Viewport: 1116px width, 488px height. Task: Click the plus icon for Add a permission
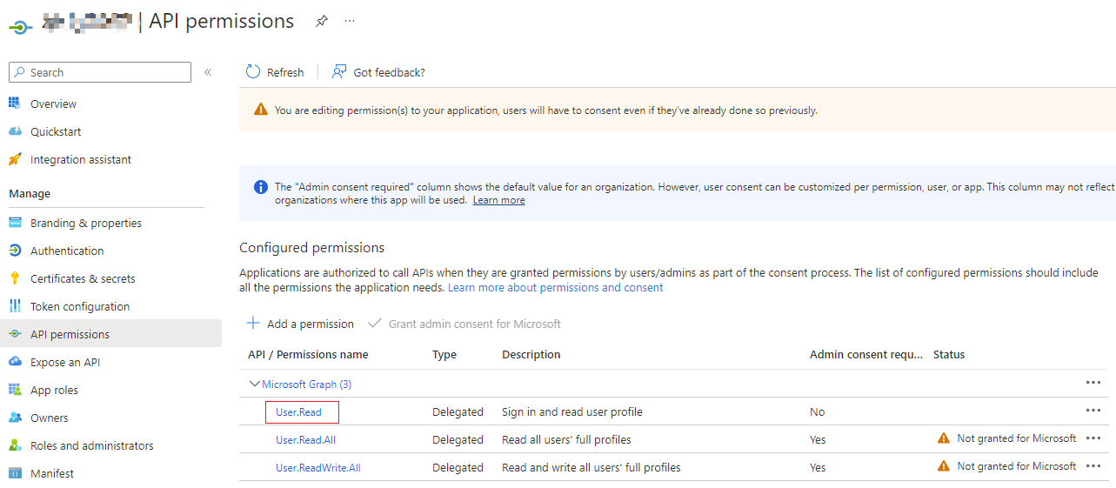click(253, 324)
